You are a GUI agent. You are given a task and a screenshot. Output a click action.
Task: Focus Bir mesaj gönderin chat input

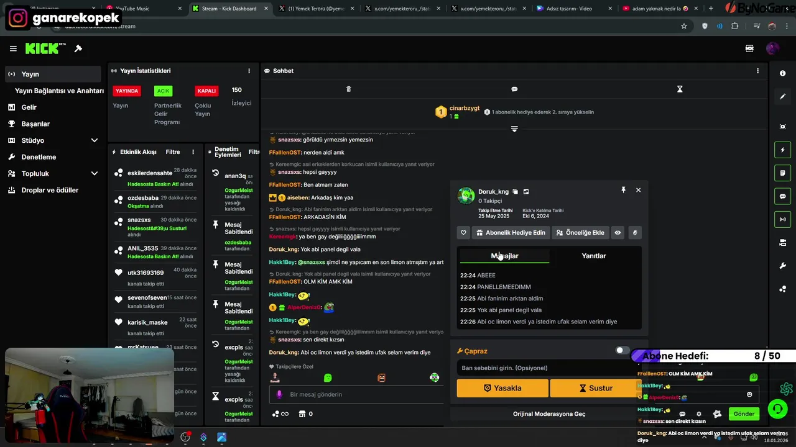tap(357, 394)
